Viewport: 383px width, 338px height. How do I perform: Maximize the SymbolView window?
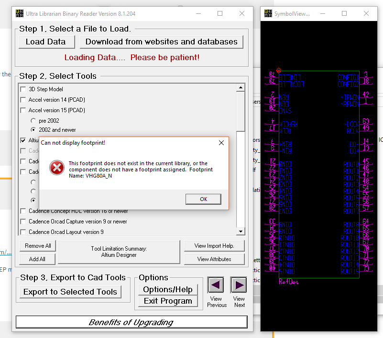[344, 14]
